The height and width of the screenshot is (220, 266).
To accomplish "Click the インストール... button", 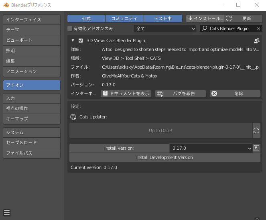I will point(205,18).
